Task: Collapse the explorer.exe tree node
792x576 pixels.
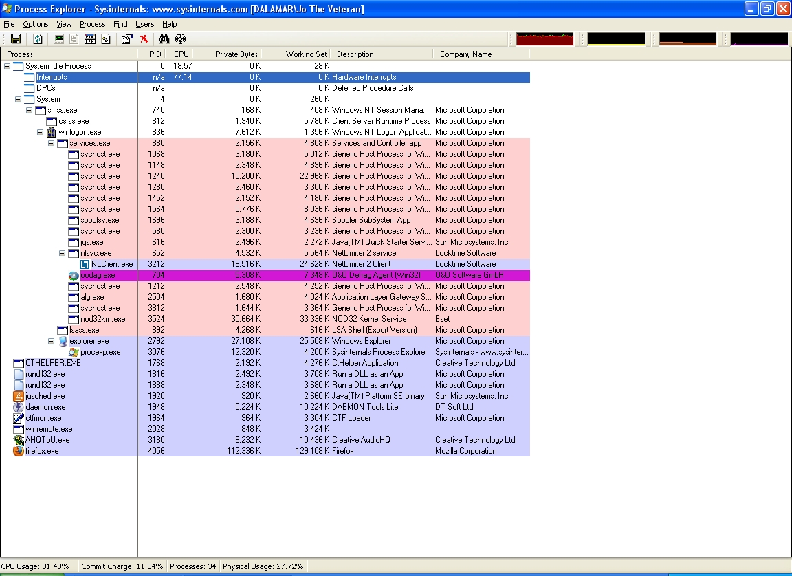Action: tap(51, 341)
